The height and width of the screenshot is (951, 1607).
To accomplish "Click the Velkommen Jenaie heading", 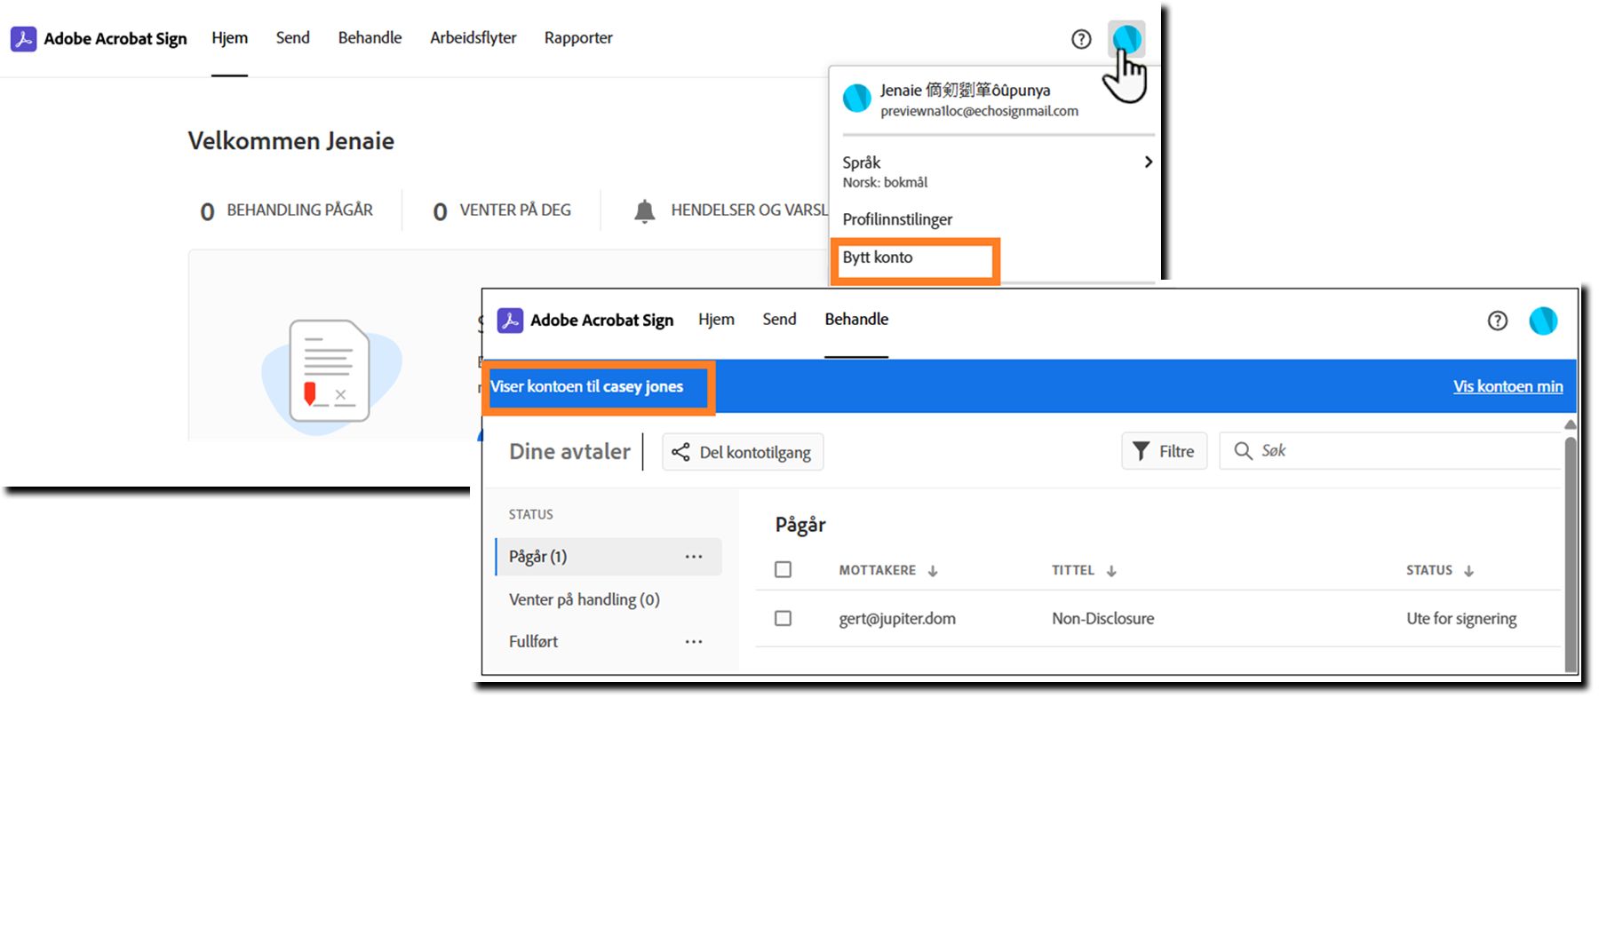I will 290,140.
